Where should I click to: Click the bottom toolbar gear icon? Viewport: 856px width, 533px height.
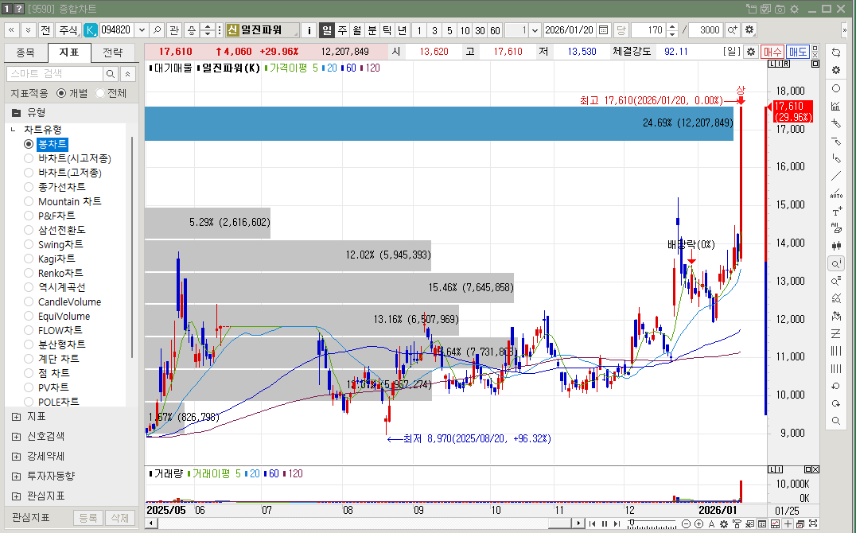pos(724,523)
